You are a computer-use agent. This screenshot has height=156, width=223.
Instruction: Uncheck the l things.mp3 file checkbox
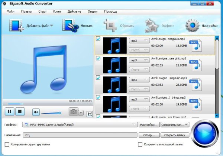pos(98,97)
